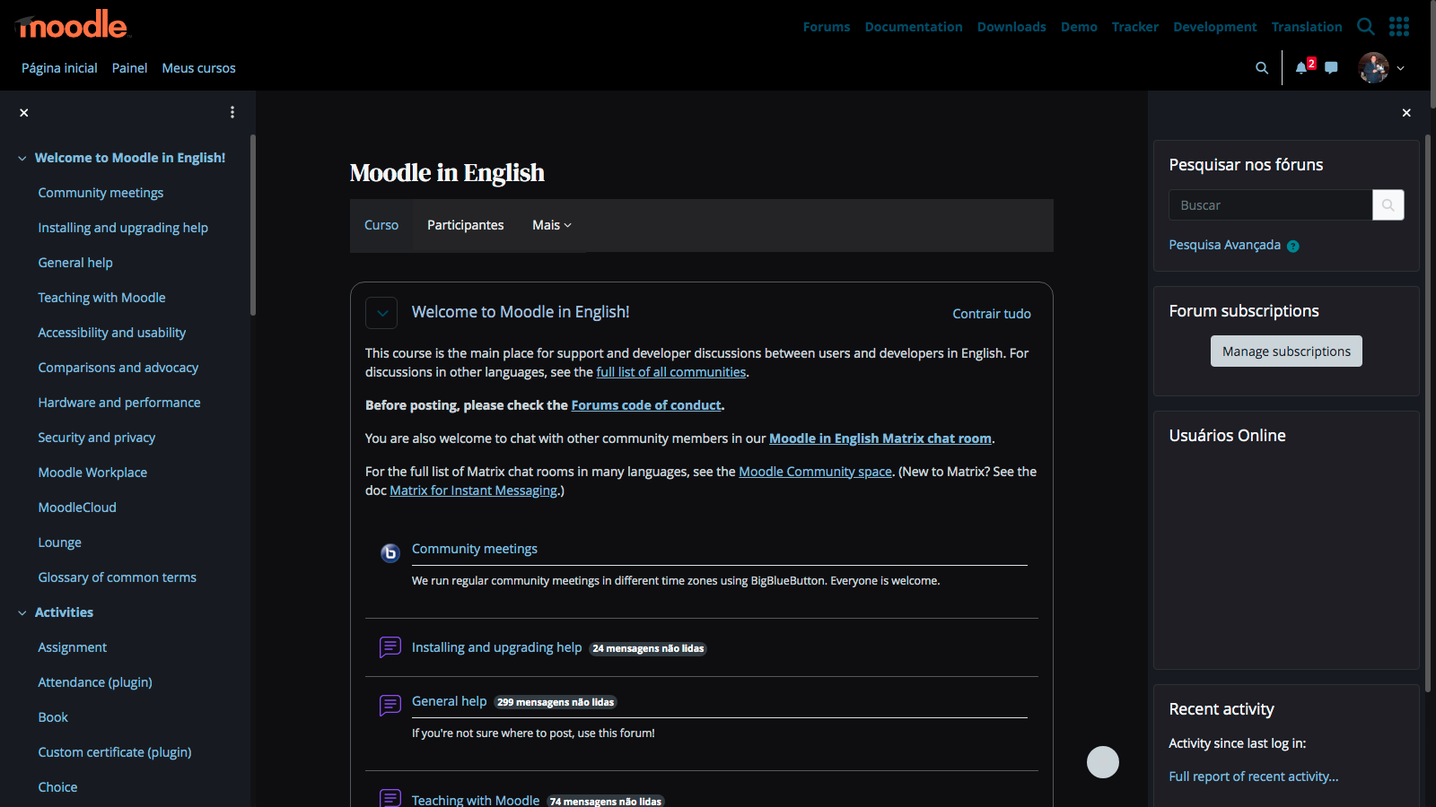Open Forums code of conduct link
This screenshot has width=1436, height=807.
(646, 405)
